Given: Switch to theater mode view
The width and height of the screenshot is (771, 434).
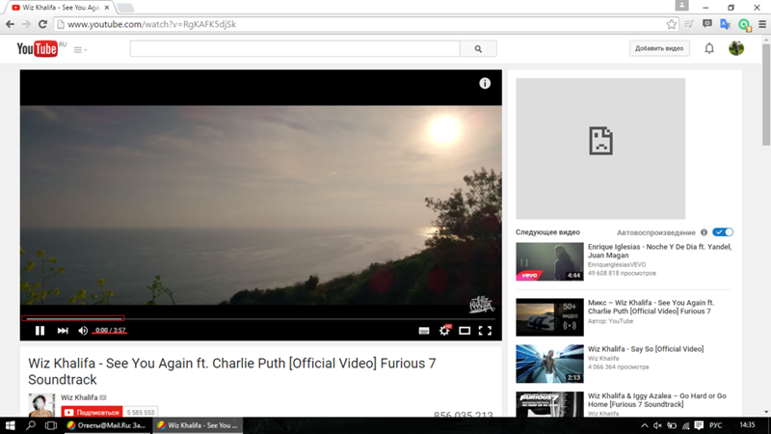Looking at the screenshot, I should tap(465, 331).
